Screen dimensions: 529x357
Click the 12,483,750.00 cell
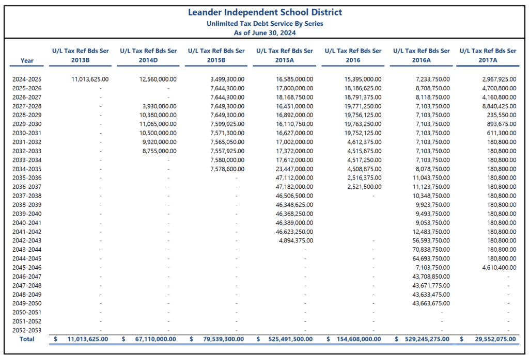click(431, 232)
